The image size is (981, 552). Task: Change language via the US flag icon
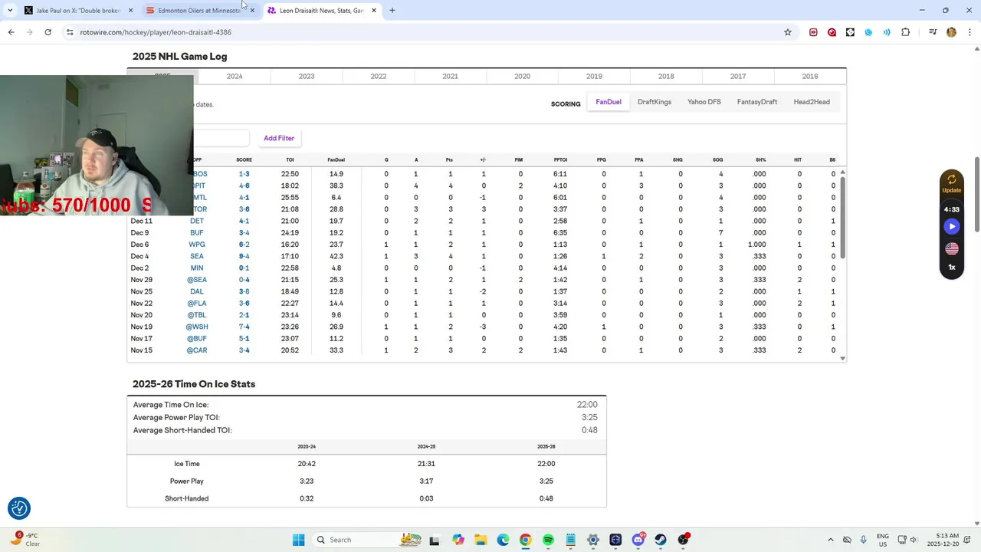point(952,248)
